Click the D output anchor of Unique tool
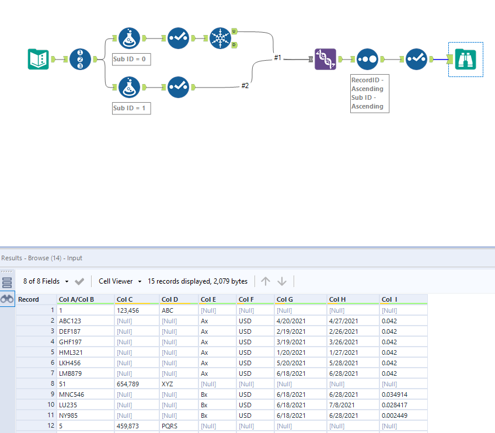Viewport: 495px width, 433px height. click(x=234, y=45)
